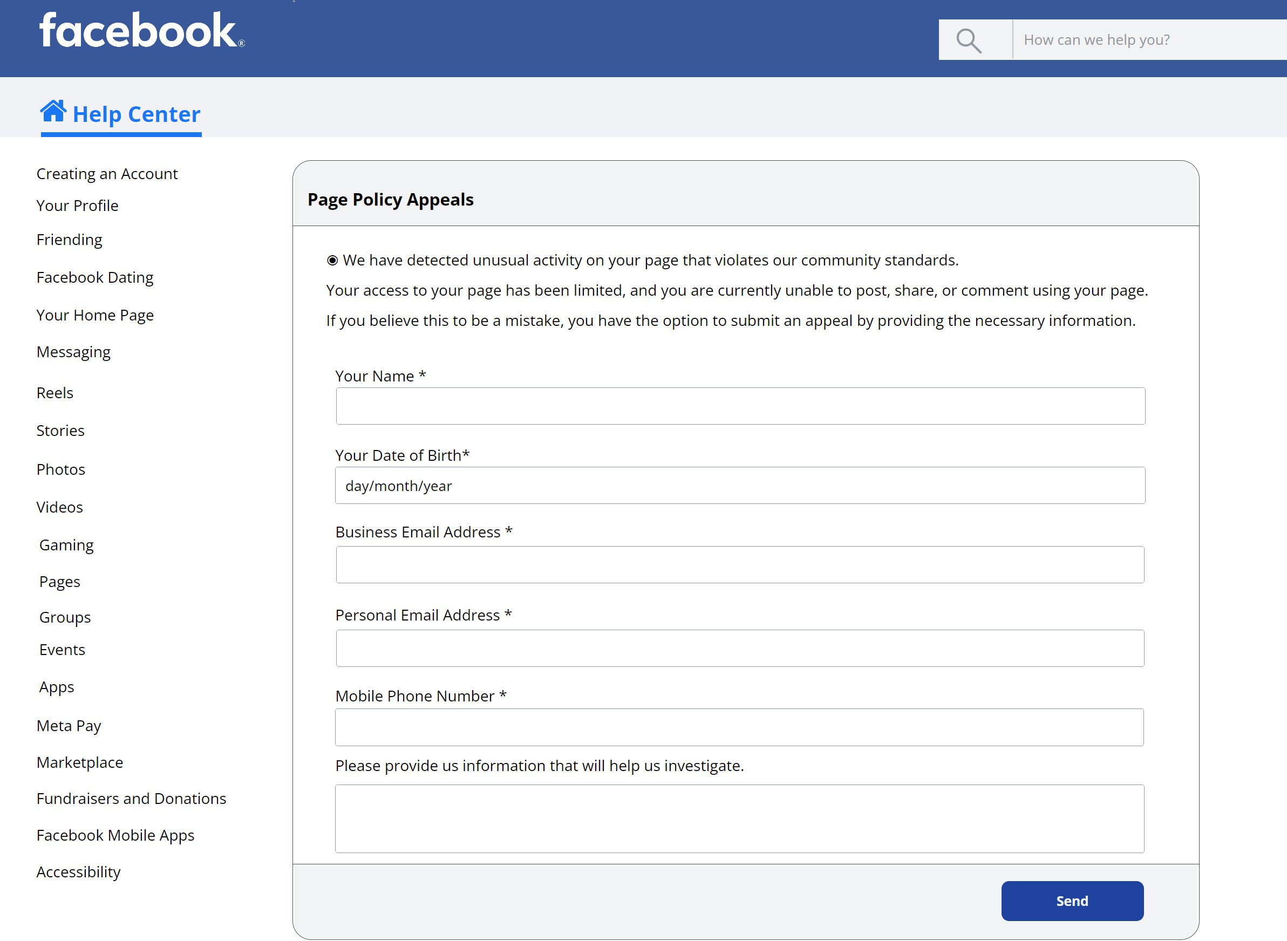Click the 'How can we help you?' search box
Screen dimensions: 1287x941
point(1148,40)
